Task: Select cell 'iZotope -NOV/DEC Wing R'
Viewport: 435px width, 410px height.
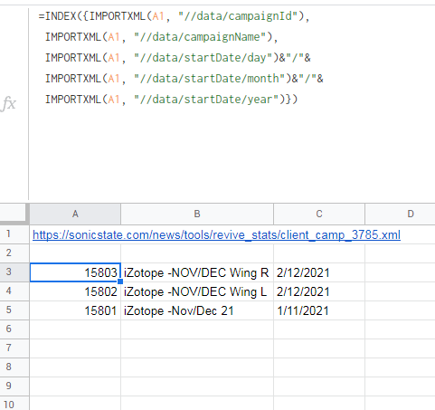Action: point(197,272)
